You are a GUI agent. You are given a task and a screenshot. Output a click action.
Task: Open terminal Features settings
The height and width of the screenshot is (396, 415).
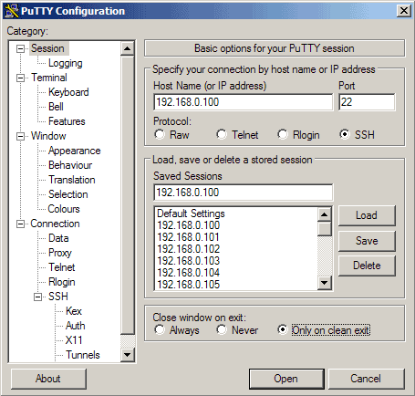(x=67, y=121)
